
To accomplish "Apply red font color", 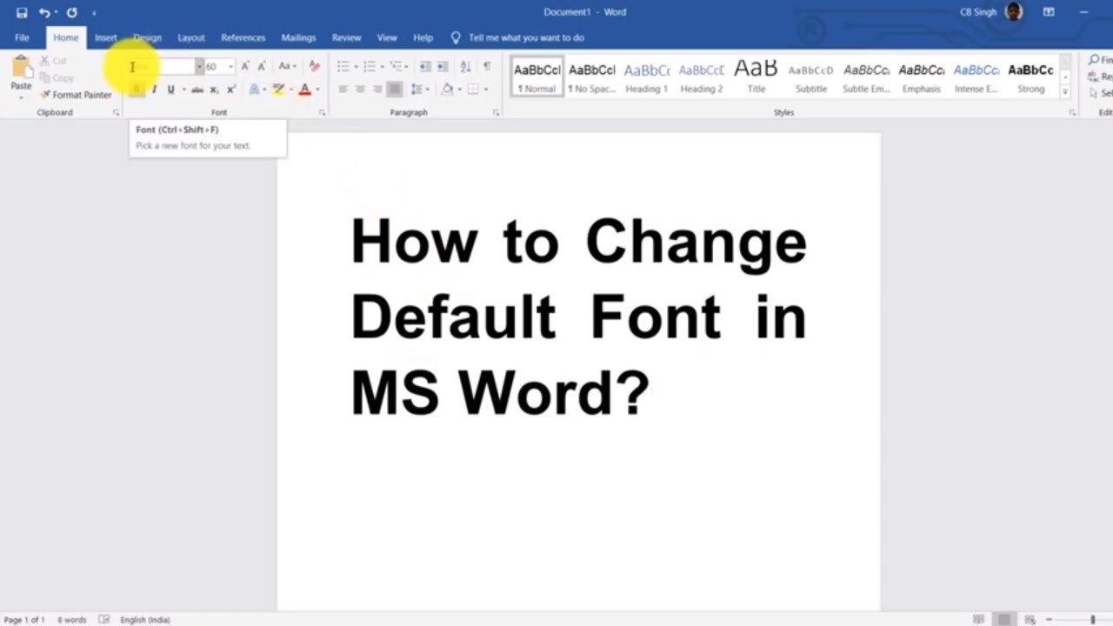I will 304,90.
